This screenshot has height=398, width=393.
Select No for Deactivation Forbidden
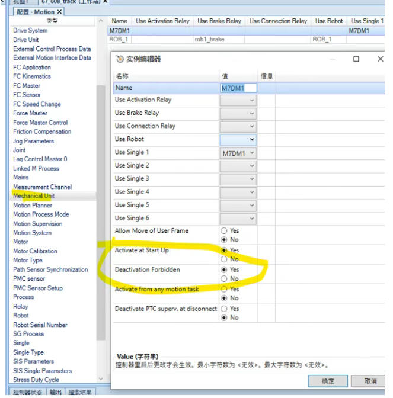click(223, 278)
